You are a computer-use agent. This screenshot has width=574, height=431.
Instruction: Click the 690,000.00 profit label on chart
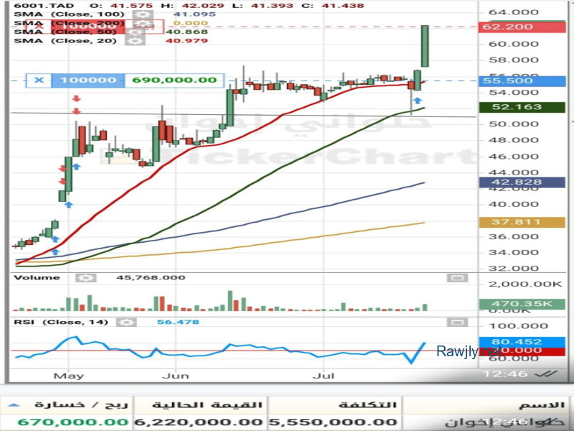[x=173, y=80]
